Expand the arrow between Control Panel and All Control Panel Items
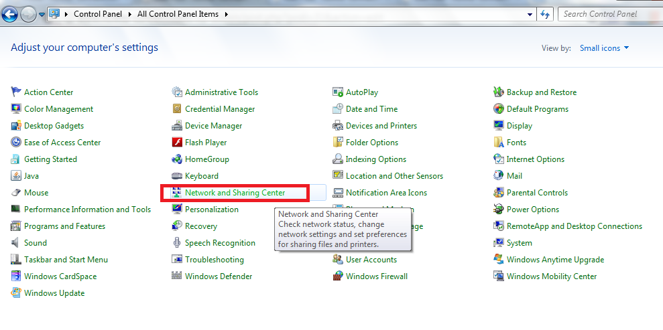The image size is (663, 330). 129,14
